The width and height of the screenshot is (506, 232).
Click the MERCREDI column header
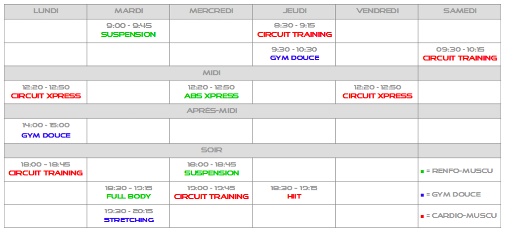211,11
